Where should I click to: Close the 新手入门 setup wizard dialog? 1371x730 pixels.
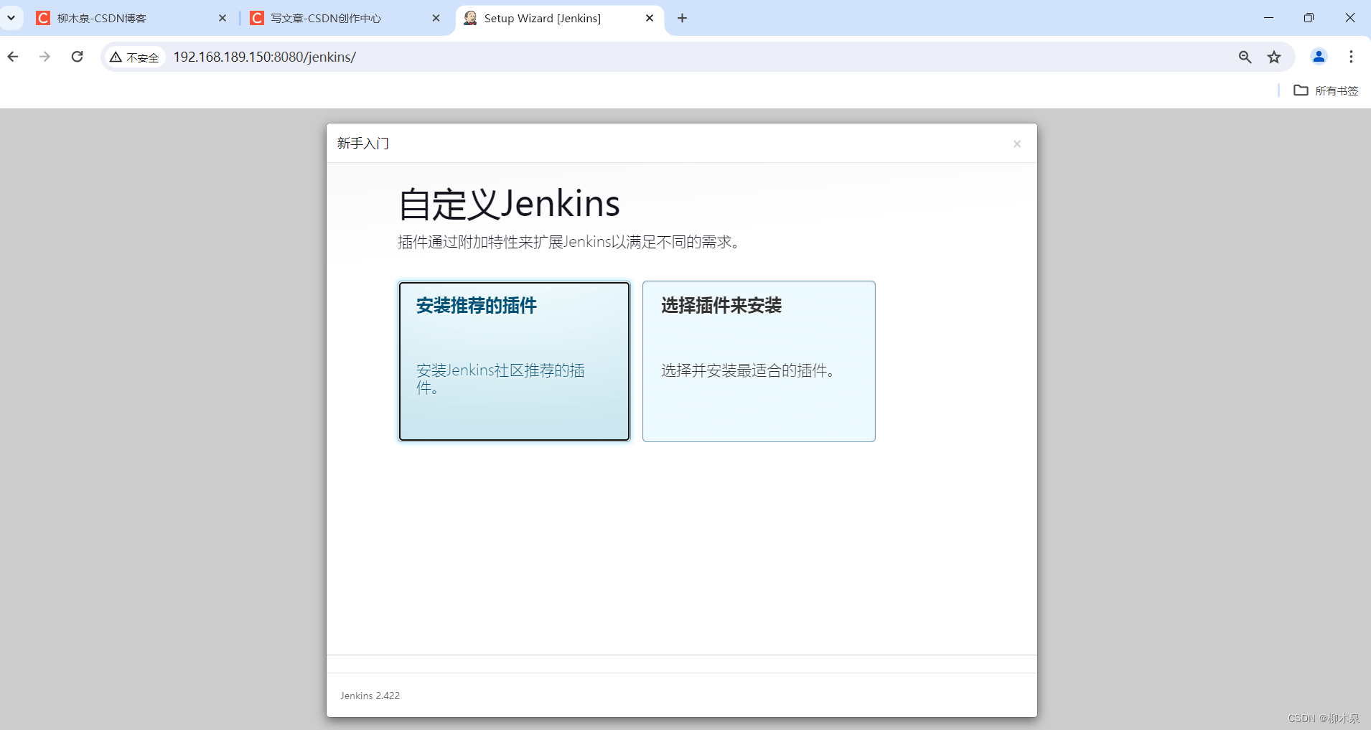coord(1016,144)
